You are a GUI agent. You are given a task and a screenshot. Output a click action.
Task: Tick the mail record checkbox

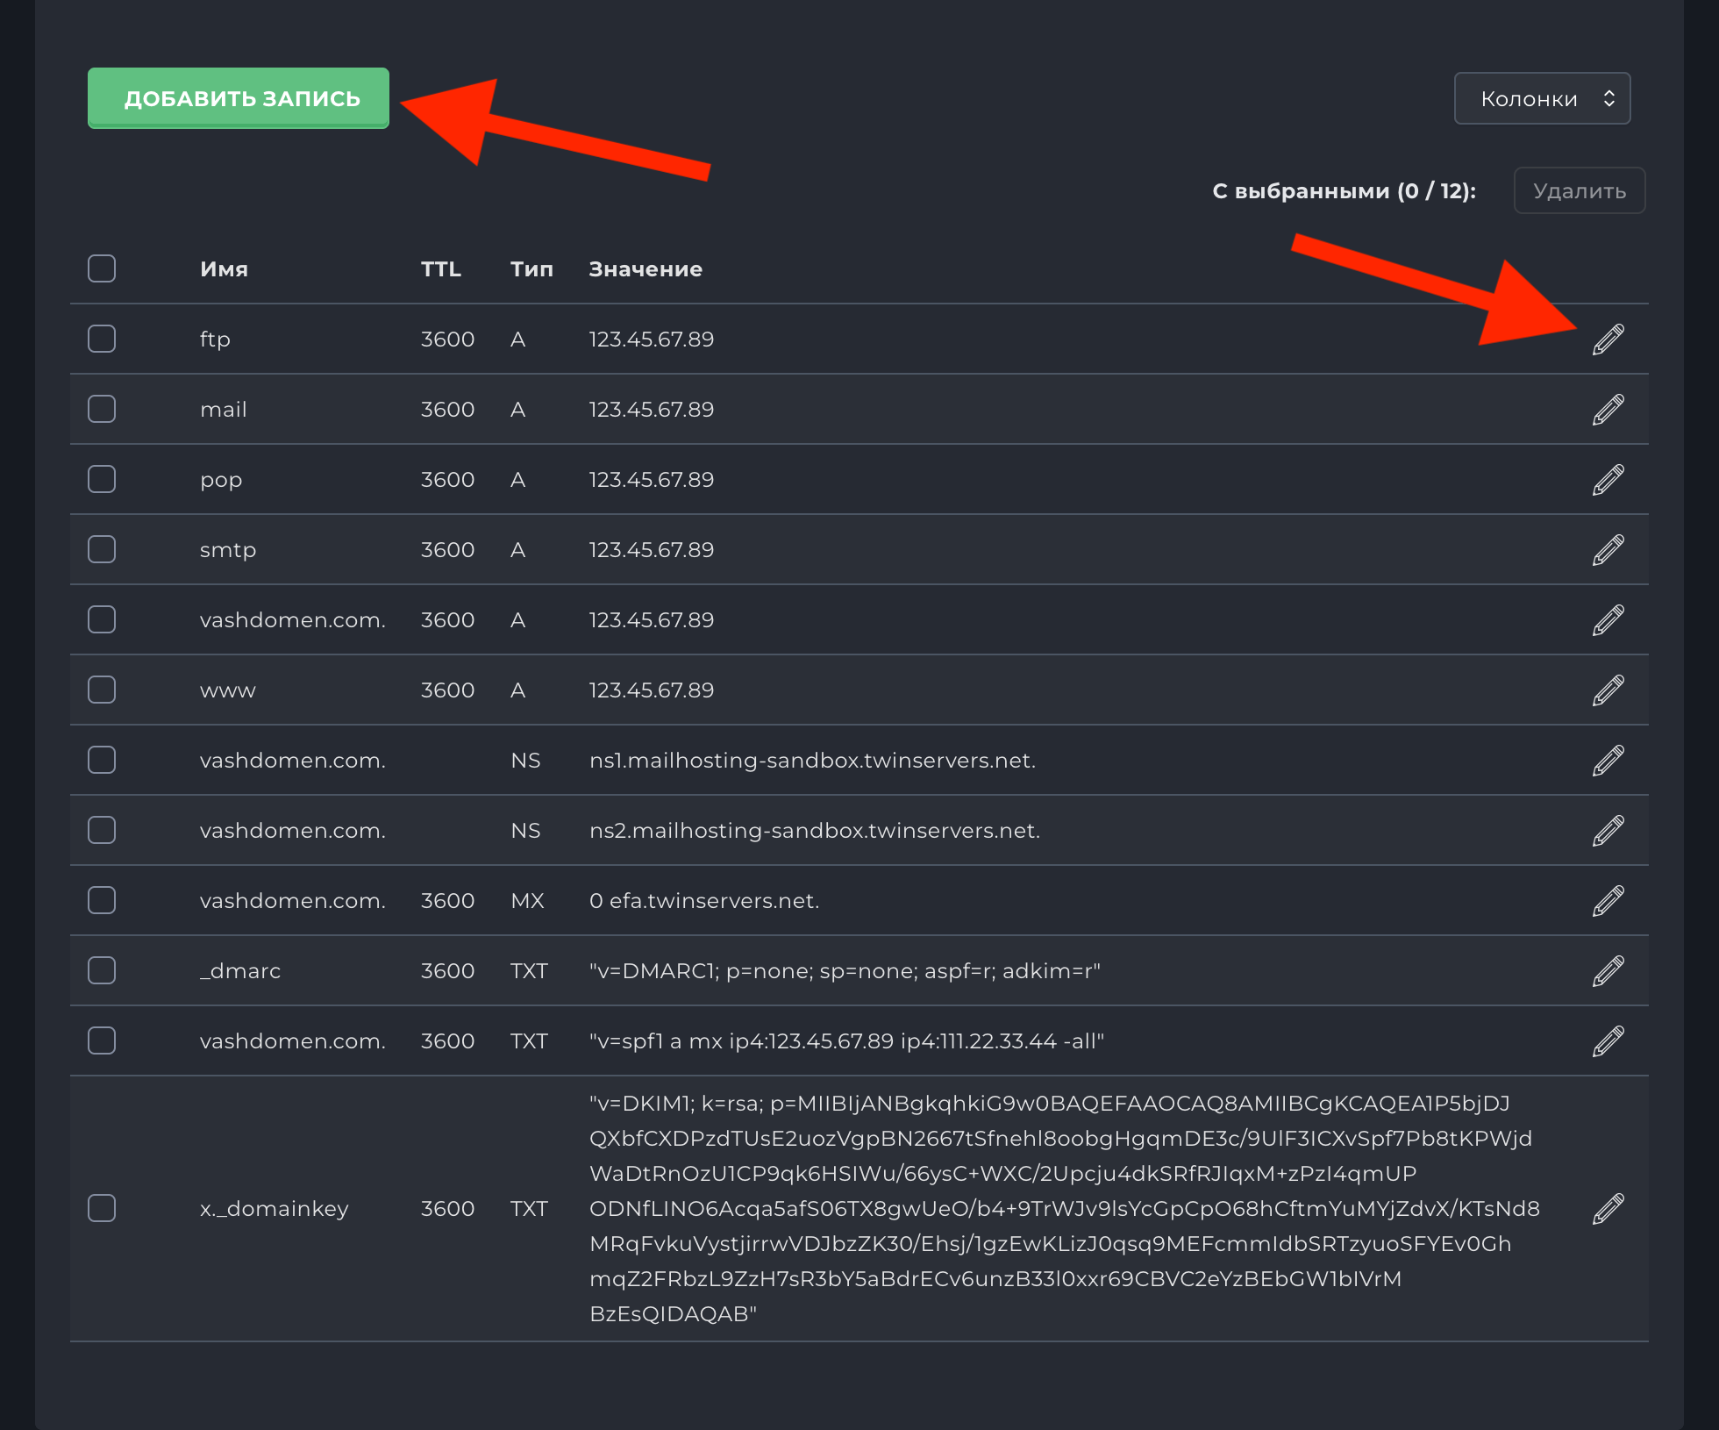[x=102, y=409]
